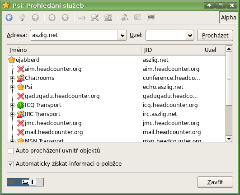Viewport: 240px width, 195px height.
Task: Click the icq.headcounter.org JID cell
Action: pos(170,105)
